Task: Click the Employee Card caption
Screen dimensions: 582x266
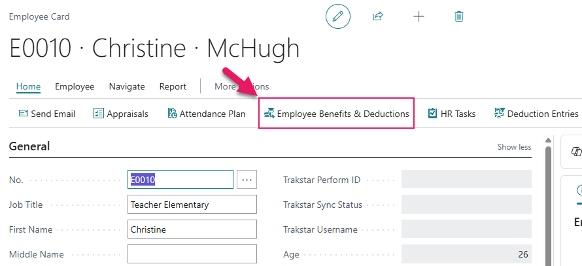Action: pos(39,17)
